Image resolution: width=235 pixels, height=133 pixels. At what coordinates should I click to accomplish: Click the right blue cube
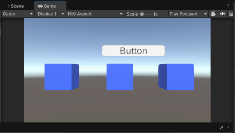coord(176,77)
